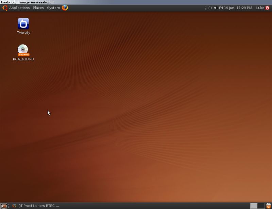This screenshot has width=272, height=209.
Task: Select the TVersity desktop icon
Action: 23,24
